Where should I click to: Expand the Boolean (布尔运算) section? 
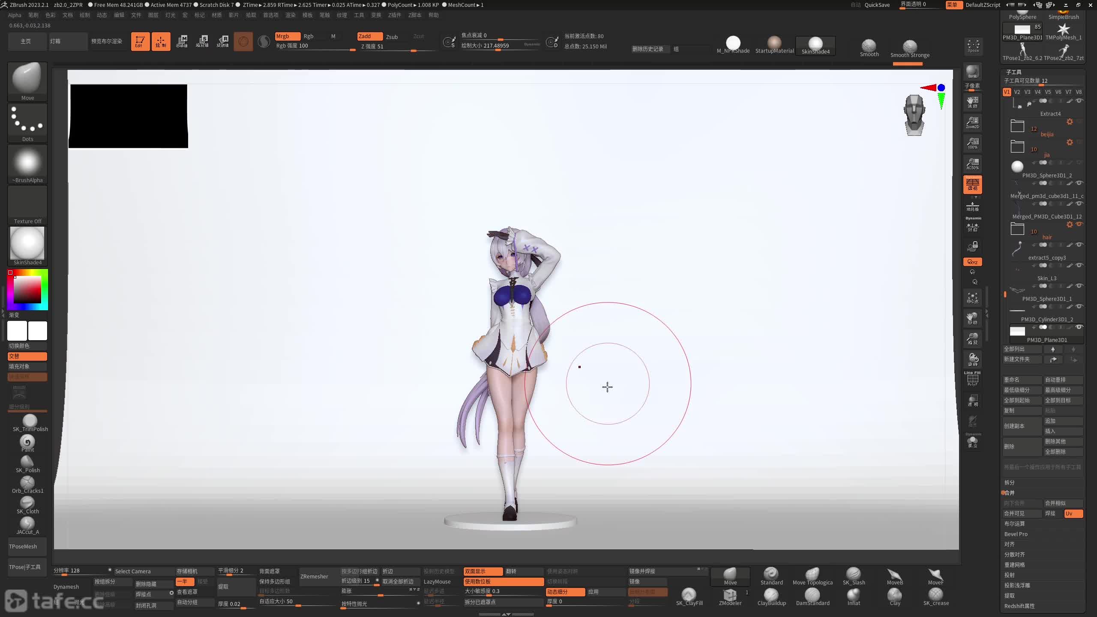pyautogui.click(x=1015, y=524)
